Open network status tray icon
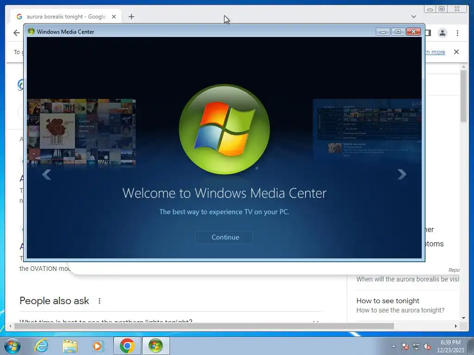 416,346
